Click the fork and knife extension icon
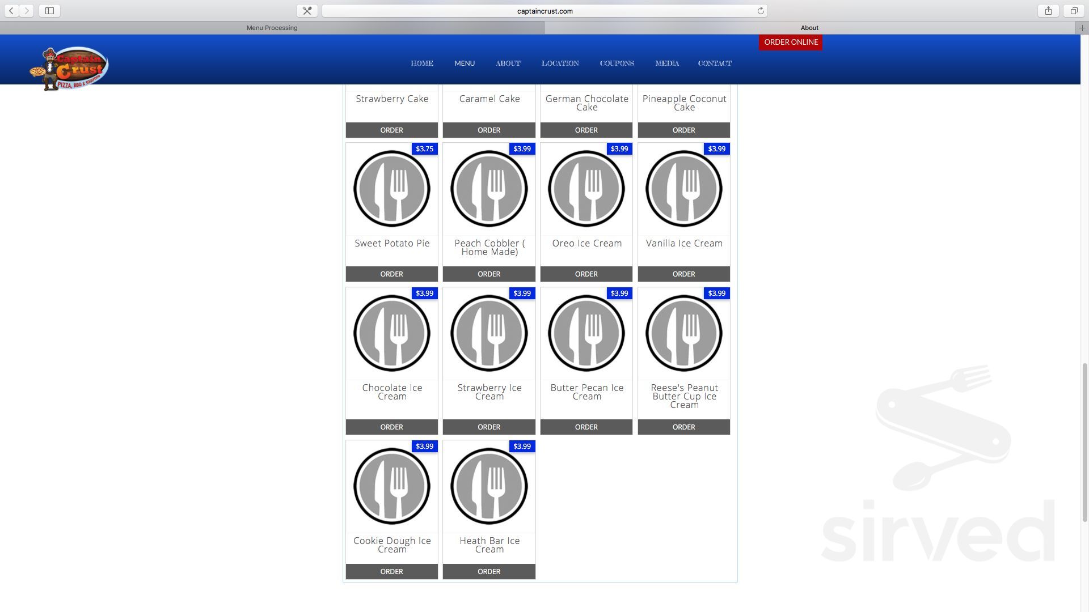This screenshot has width=1089, height=612. click(x=307, y=11)
